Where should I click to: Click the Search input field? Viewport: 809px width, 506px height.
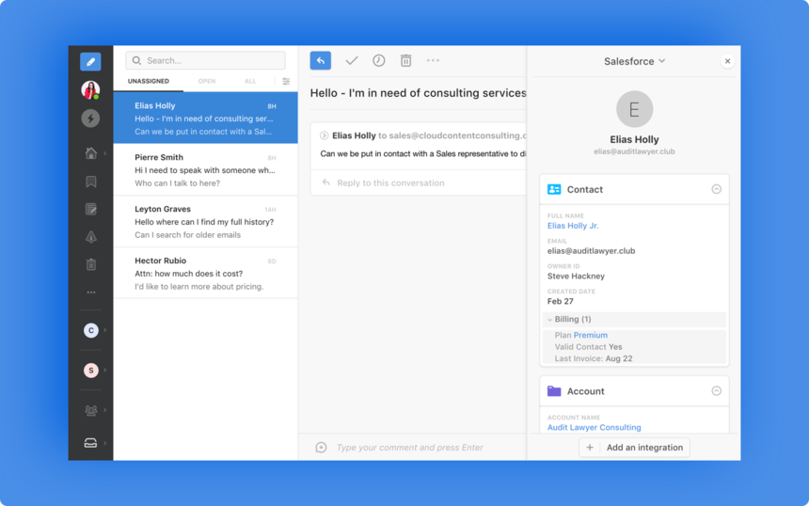(x=205, y=60)
